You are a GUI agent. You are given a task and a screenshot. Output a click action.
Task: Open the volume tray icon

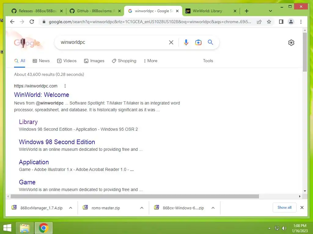[x=284, y=228]
